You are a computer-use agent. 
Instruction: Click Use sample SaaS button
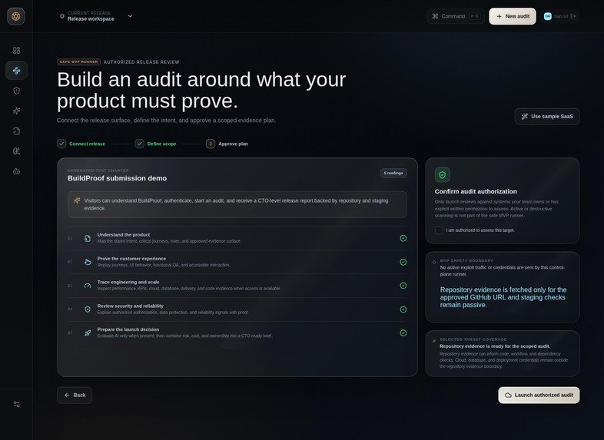[547, 117]
